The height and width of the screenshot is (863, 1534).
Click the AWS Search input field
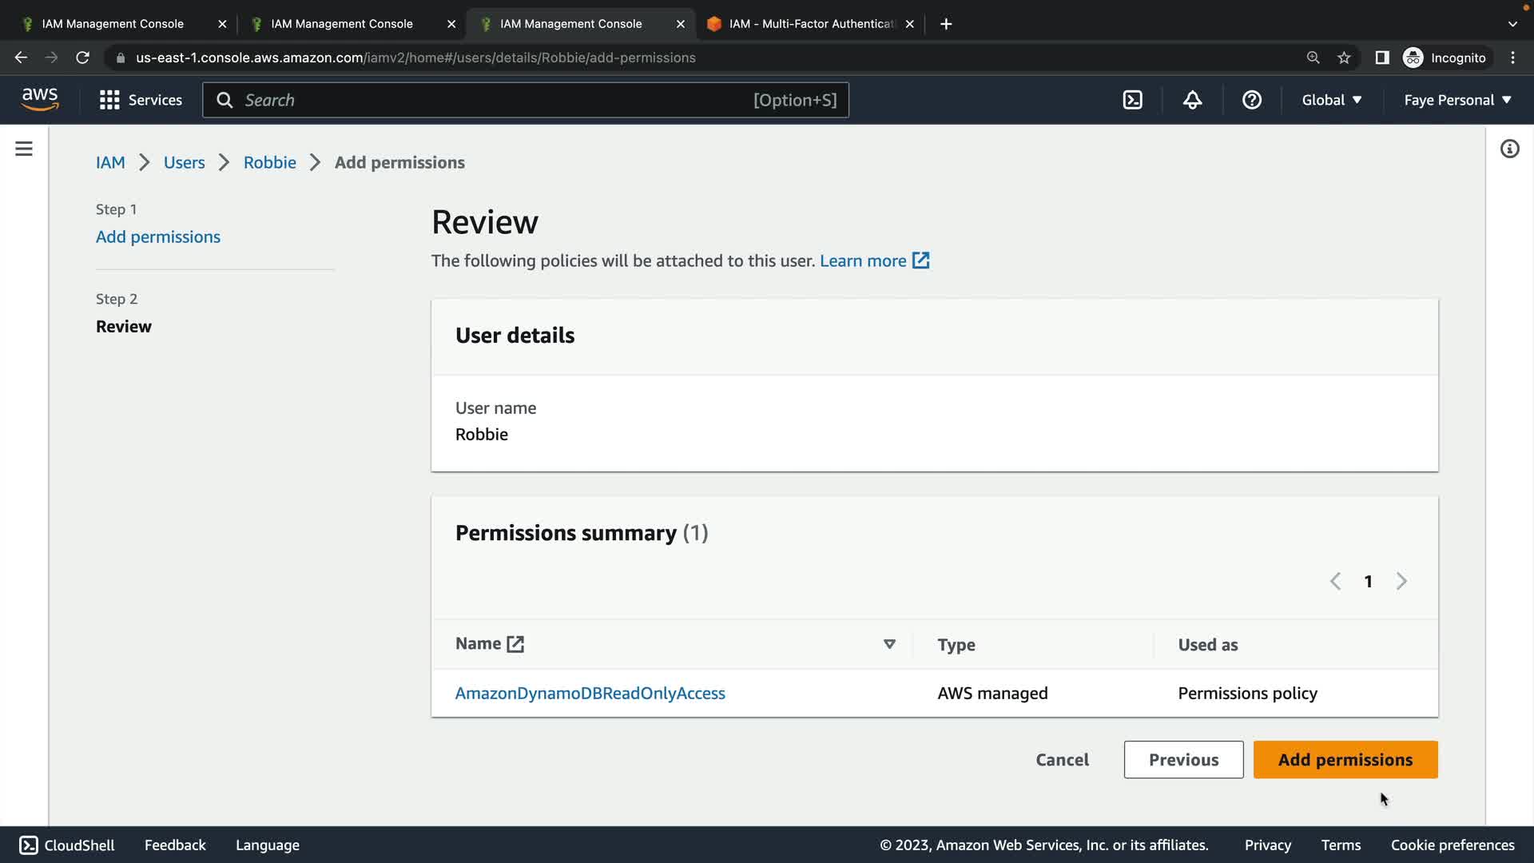tap(495, 100)
